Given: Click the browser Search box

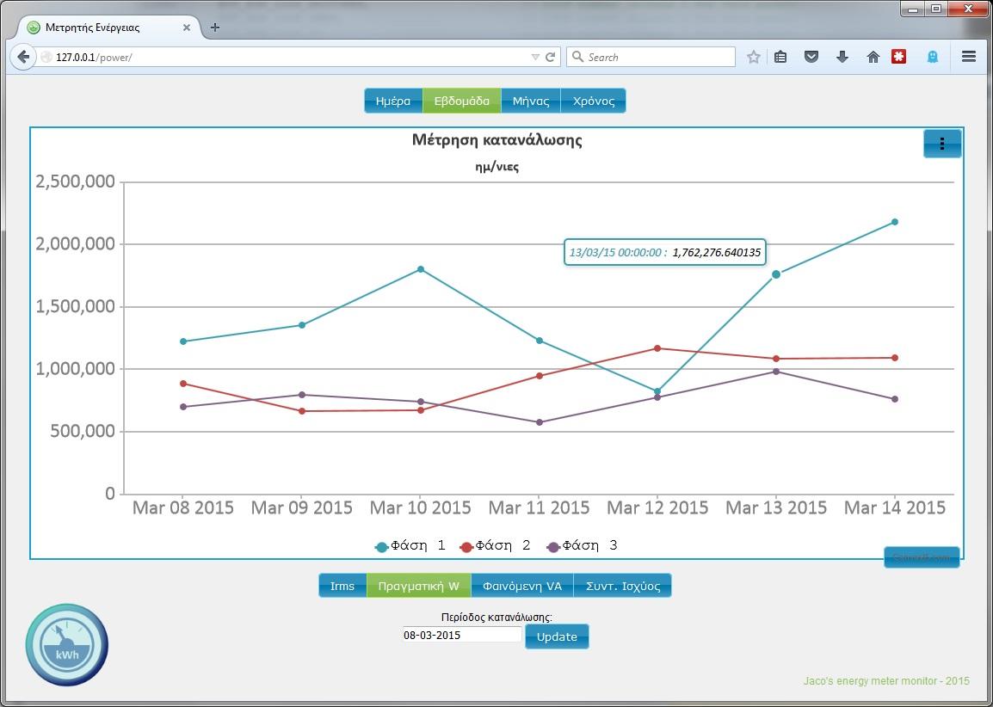Looking at the screenshot, I should [651, 57].
